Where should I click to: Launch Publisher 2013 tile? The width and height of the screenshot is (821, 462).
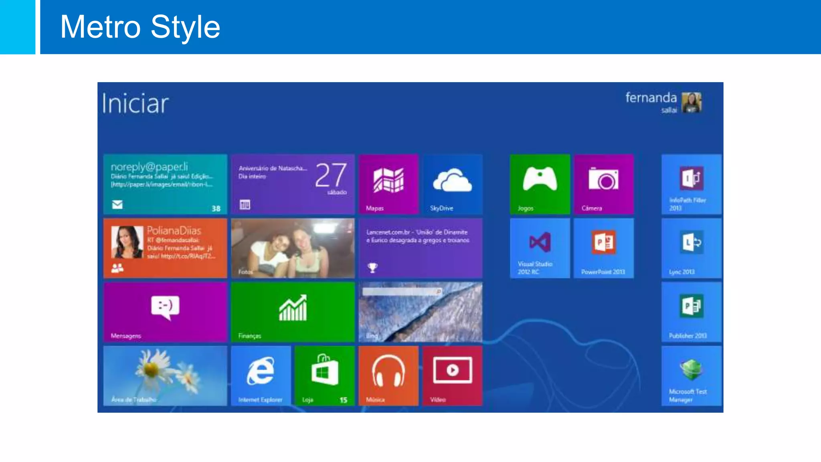click(691, 312)
